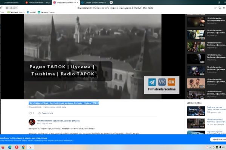Open the Вакансии bookmark
Image resolution: width=226 pixels, height=150 pixels.
[x=46, y=12]
